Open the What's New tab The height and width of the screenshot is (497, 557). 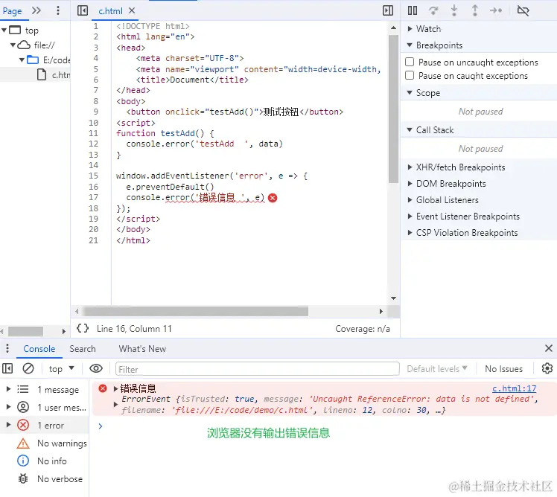pyautogui.click(x=142, y=349)
